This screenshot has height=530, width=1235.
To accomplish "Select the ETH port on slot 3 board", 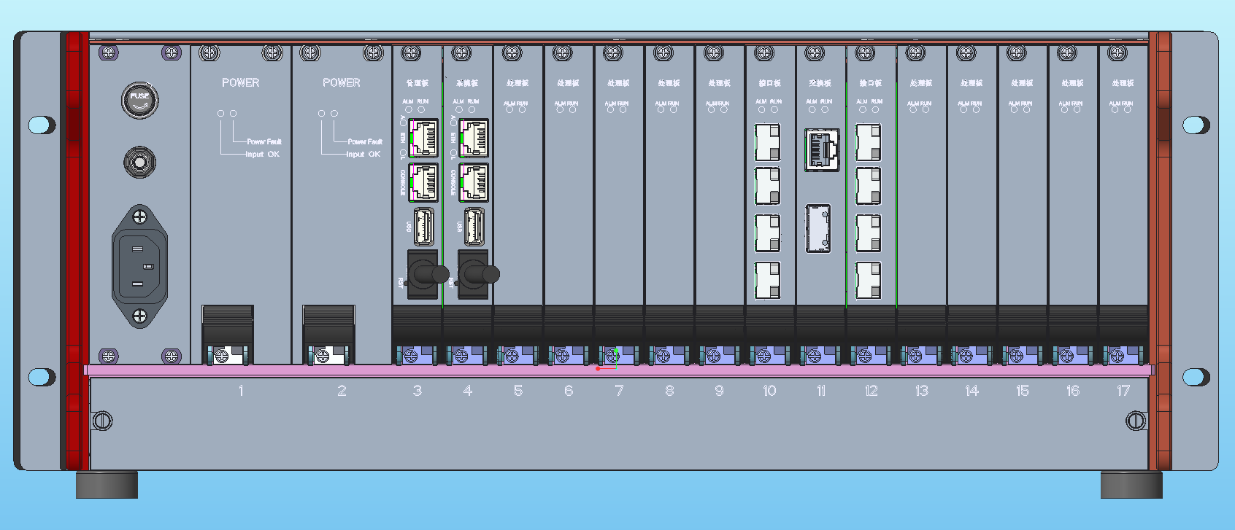I will [423, 138].
